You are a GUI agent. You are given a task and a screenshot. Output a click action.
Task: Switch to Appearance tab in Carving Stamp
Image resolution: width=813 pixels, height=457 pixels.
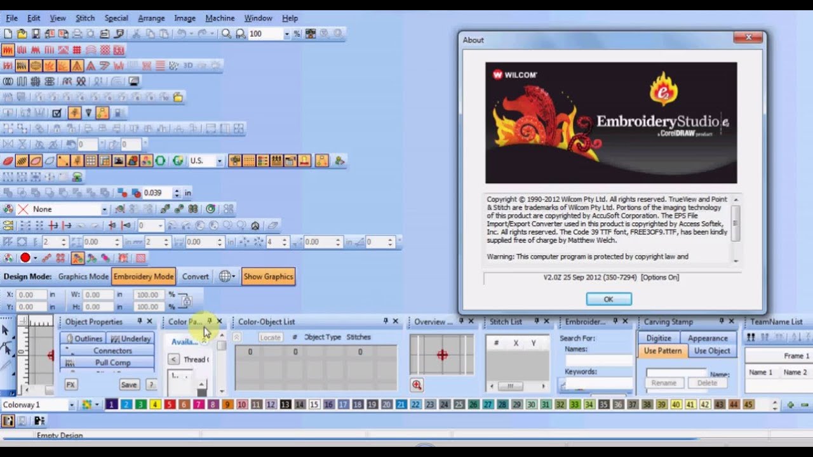708,338
